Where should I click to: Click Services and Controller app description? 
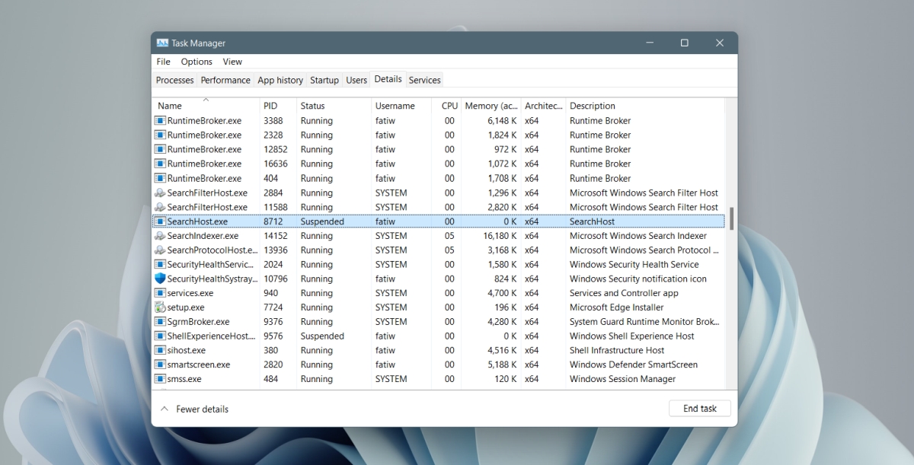624,293
